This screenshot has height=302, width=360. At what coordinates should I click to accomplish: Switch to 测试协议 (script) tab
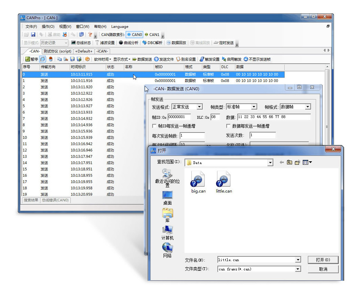pos(57,51)
